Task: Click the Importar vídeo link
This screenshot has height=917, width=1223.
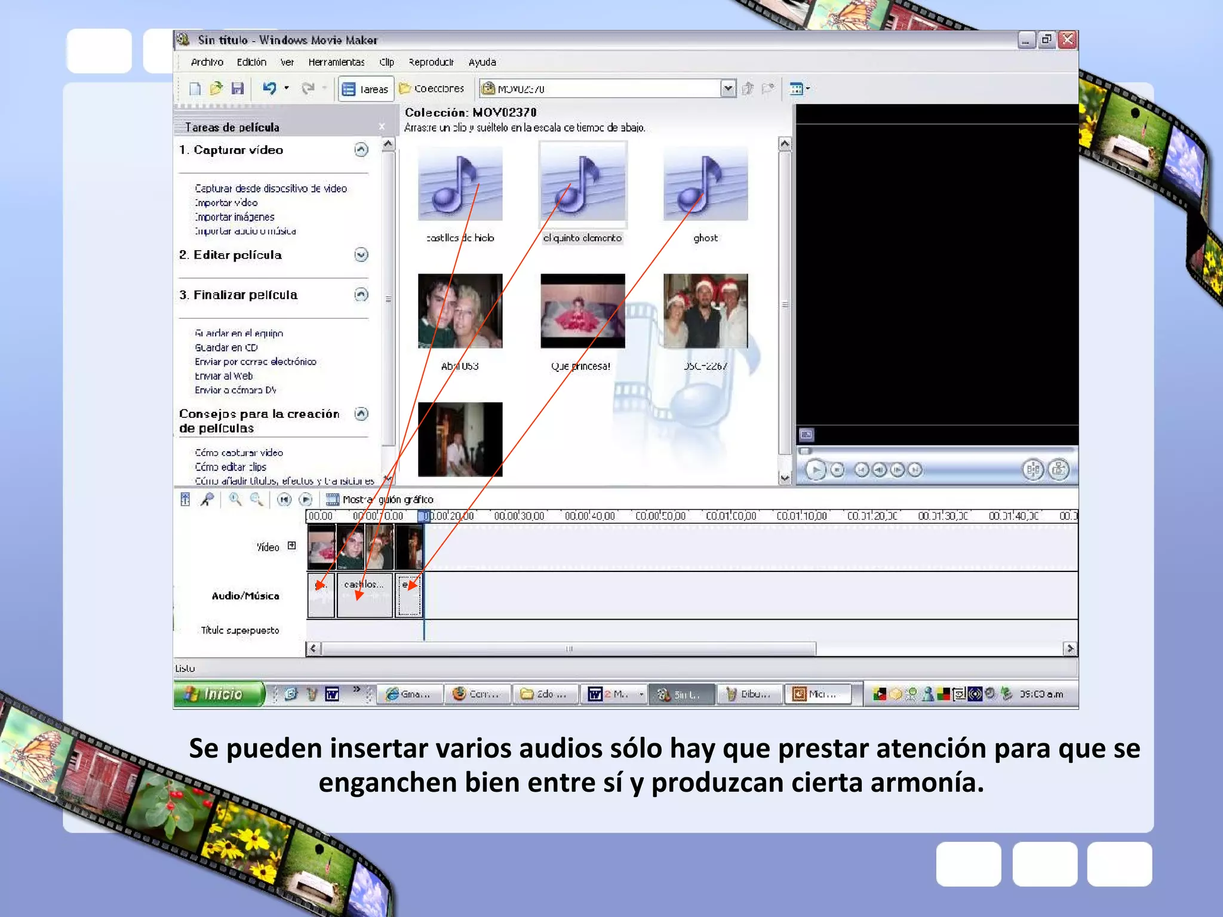Action: click(226, 202)
